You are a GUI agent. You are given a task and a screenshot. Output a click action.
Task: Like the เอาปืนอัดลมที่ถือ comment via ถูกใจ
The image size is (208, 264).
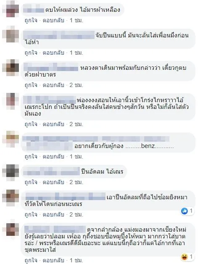[x=31, y=214]
